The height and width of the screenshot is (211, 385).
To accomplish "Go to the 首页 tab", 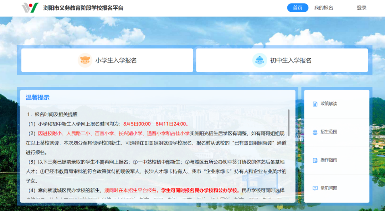I will 298,7.
